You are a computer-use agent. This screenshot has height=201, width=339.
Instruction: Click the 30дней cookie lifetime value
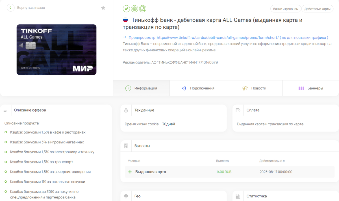point(169,124)
